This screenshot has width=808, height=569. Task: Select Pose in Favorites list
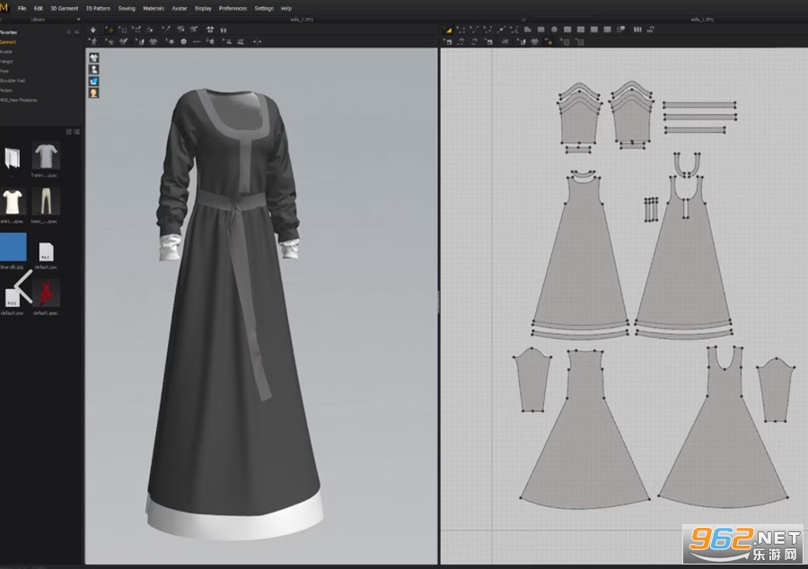(x=4, y=71)
